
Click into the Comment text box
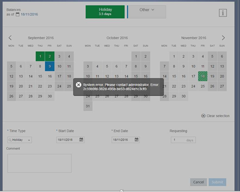tap(39, 163)
